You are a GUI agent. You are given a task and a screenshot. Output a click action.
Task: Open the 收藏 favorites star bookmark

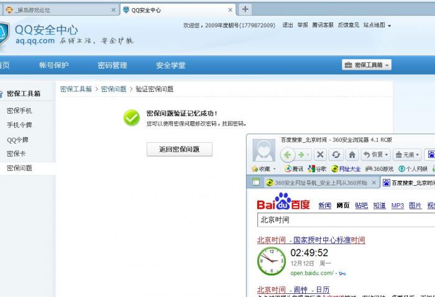(261, 168)
